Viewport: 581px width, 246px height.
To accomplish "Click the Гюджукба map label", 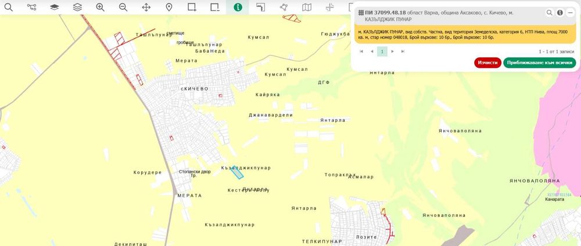I will pyautogui.click(x=335, y=34).
